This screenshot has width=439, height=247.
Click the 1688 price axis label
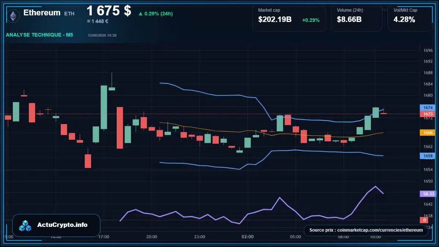(428, 73)
